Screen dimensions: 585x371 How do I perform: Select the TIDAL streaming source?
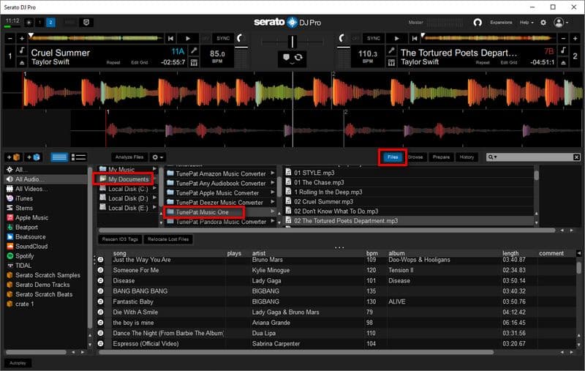click(25, 266)
